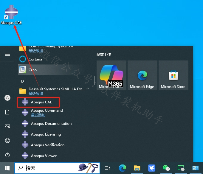Open File Explorer from the taskbar
Image resolution: width=203 pixels, height=174 pixels.
pos(137,168)
